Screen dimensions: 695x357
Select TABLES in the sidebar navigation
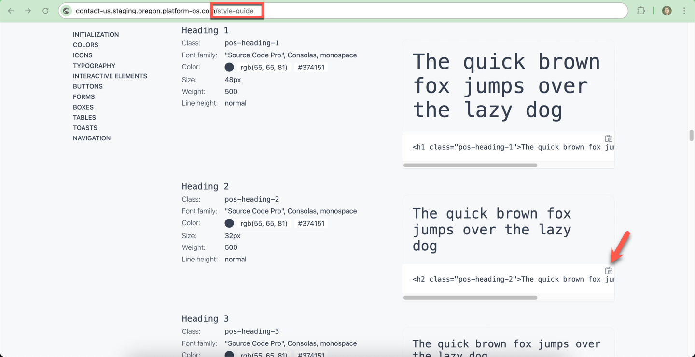click(x=84, y=117)
